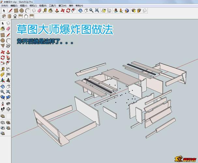Select the Move tool in the horizontal toolbar
The height and width of the screenshot is (163, 198).
click(63, 11)
